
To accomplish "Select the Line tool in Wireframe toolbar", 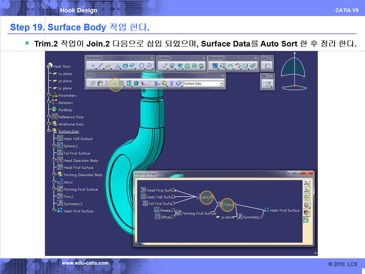I will click(100, 66).
